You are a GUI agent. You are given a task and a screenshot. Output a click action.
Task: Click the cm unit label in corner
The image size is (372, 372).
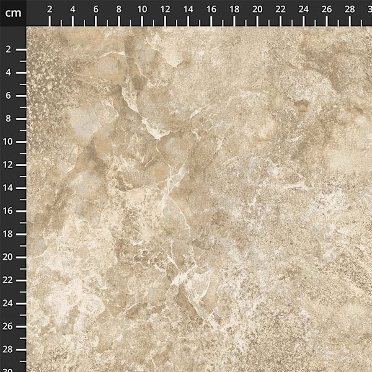point(12,12)
